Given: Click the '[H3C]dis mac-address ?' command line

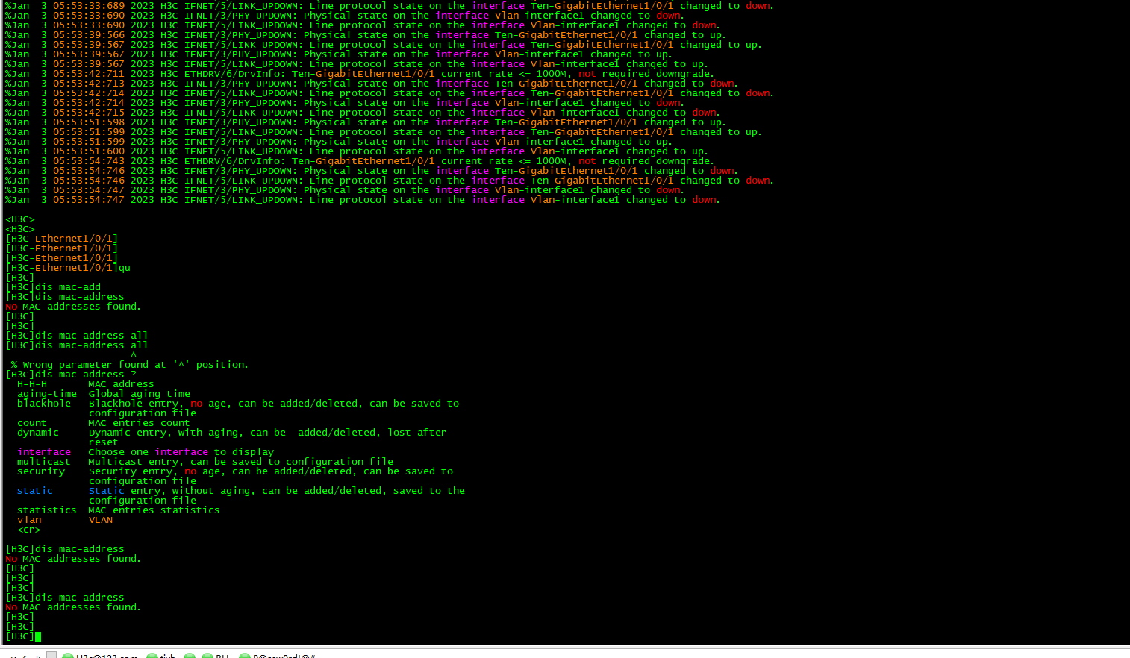Looking at the screenshot, I should [x=71, y=375].
